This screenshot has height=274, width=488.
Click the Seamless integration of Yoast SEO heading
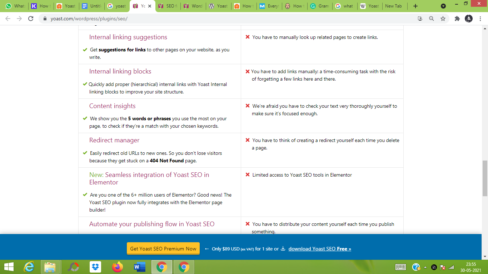point(149,178)
